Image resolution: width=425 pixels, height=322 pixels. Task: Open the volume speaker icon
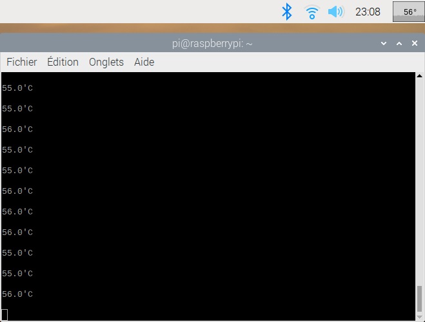(336, 12)
